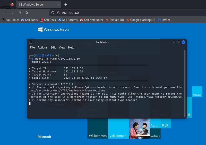
Task: Click the X-Frame-Options header warning text
Action: click(x=105, y=89)
